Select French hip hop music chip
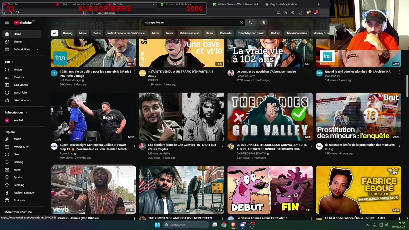 [x=251, y=33]
